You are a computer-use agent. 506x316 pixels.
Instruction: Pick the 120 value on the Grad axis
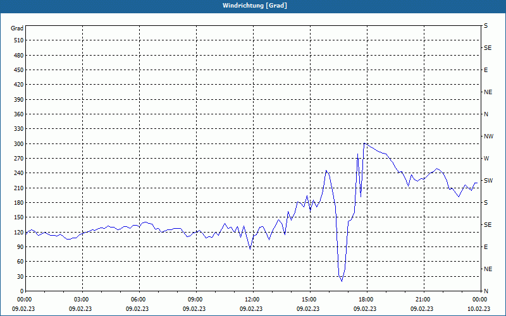pyautogui.click(x=18, y=232)
